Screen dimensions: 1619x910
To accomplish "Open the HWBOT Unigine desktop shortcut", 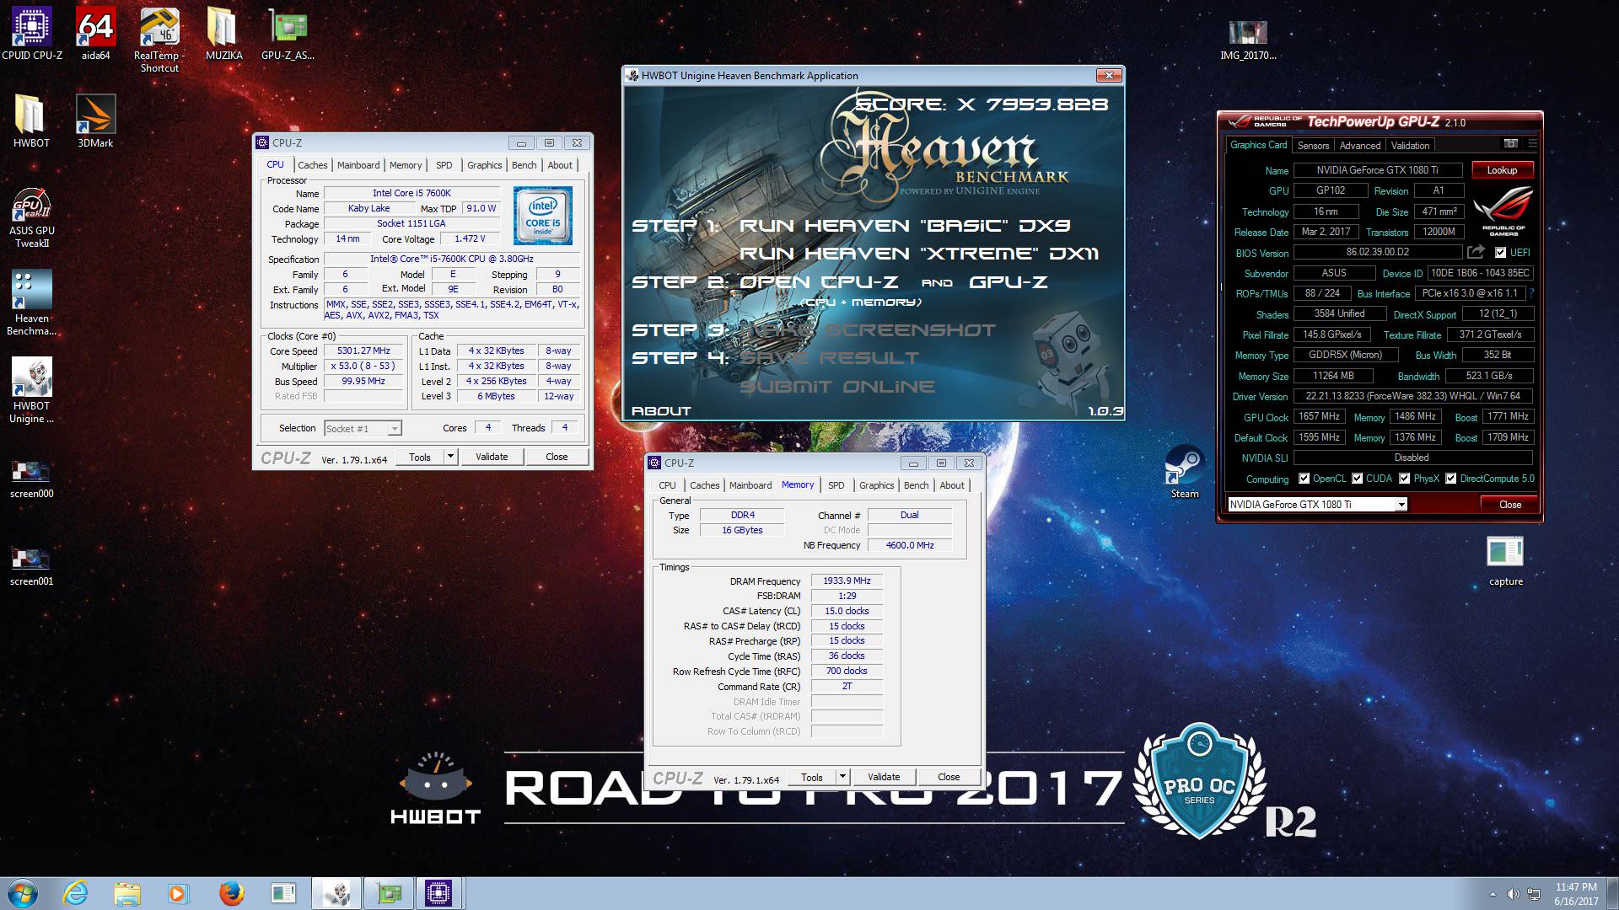I will [32, 390].
